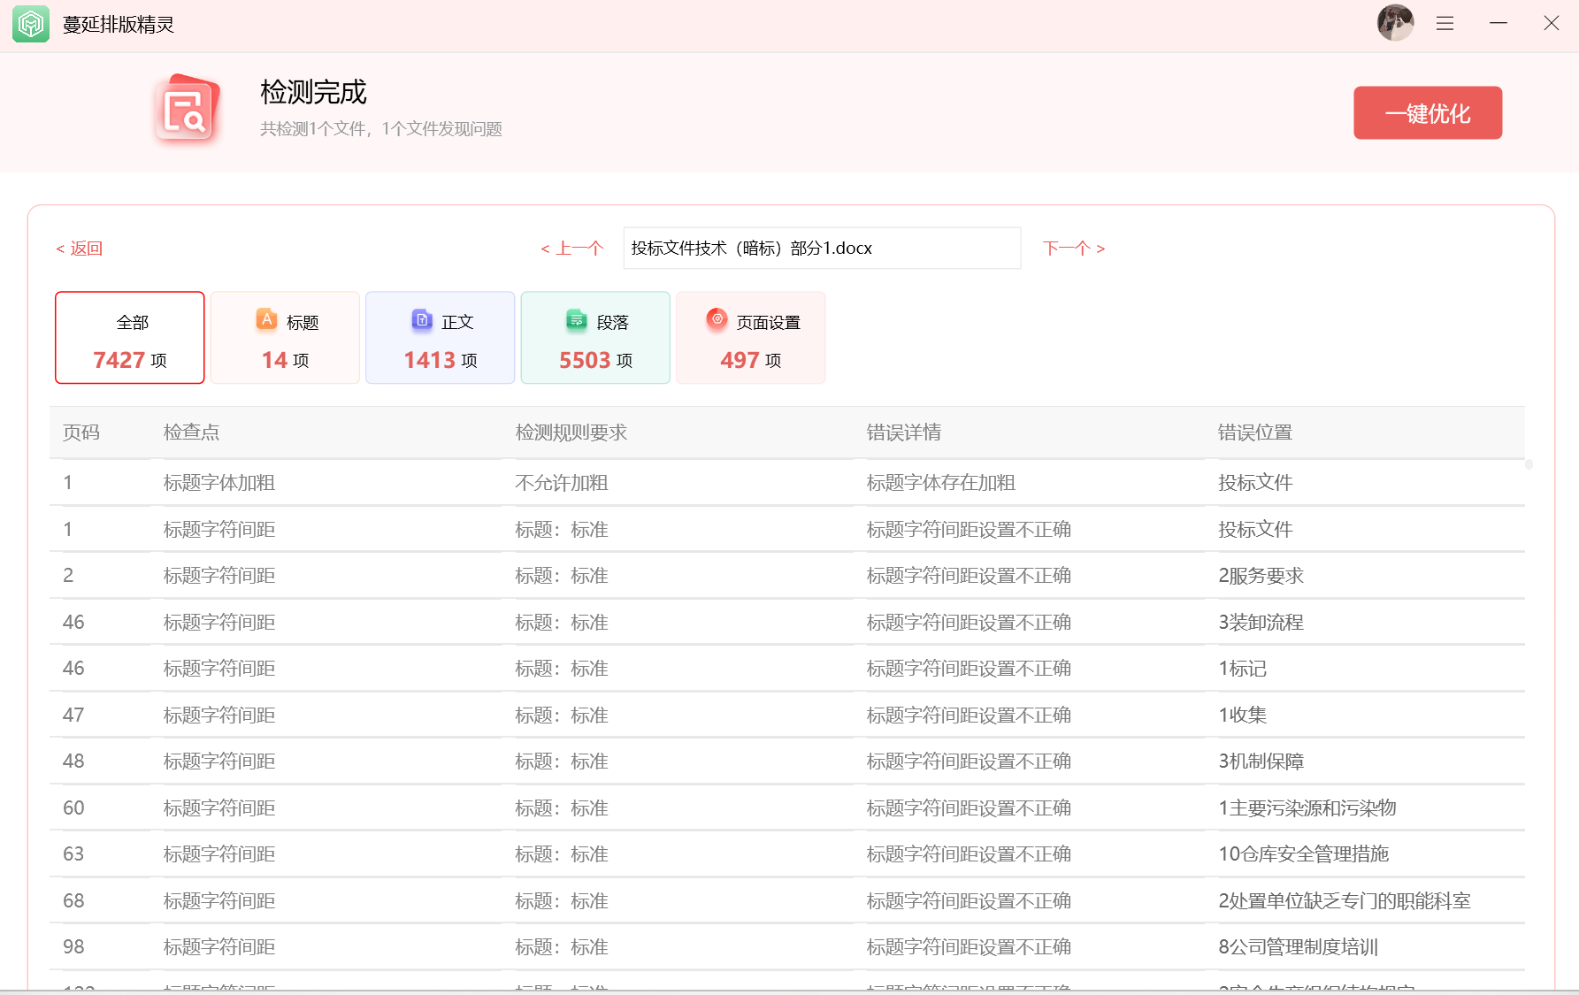
Task: Click the 蔓延排版精灵 app logo icon
Action: click(x=30, y=23)
